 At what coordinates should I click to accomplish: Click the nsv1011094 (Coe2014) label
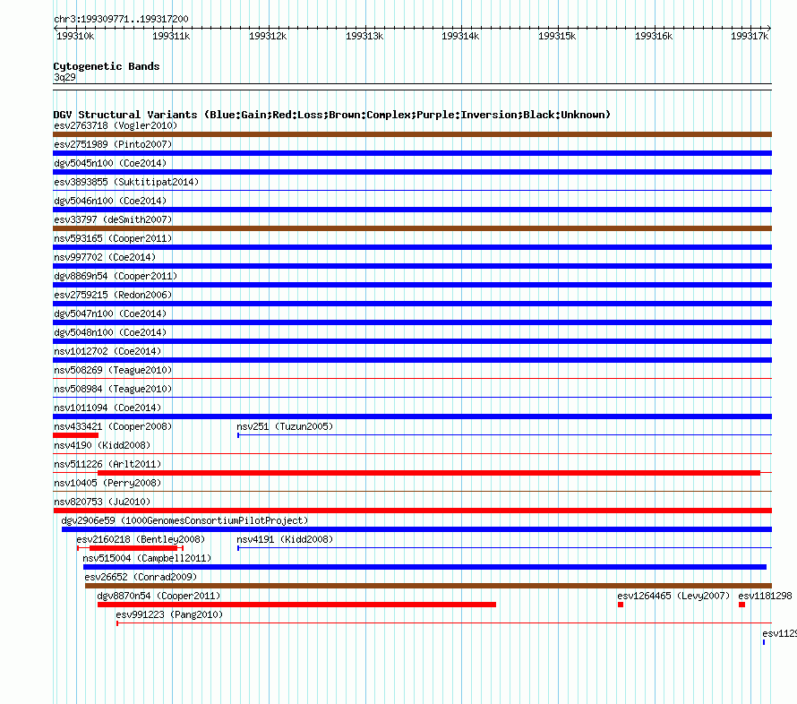pyautogui.click(x=107, y=408)
